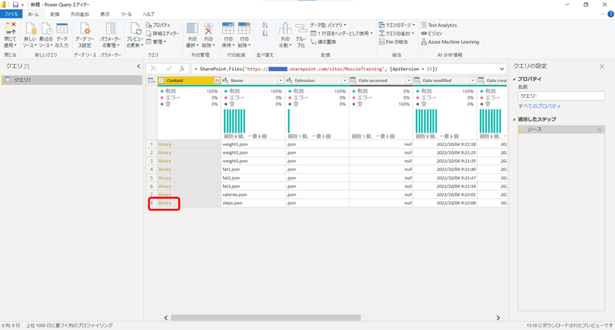615x330 pixels.
Task: Collapse the Queries (クエリ) pane
Action: pos(138,66)
